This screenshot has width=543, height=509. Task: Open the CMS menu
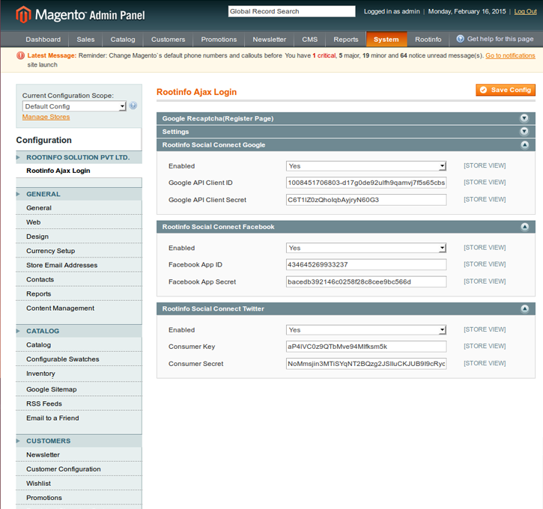click(309, 40)
